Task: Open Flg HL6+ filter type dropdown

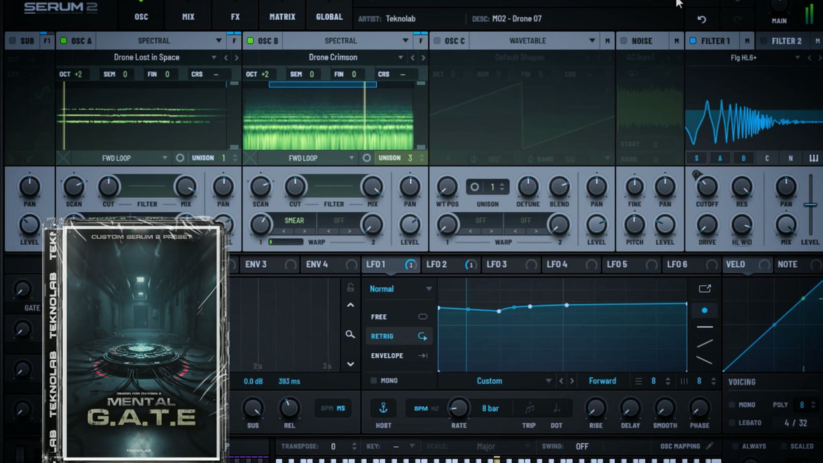Action: (x=744, y=58)
